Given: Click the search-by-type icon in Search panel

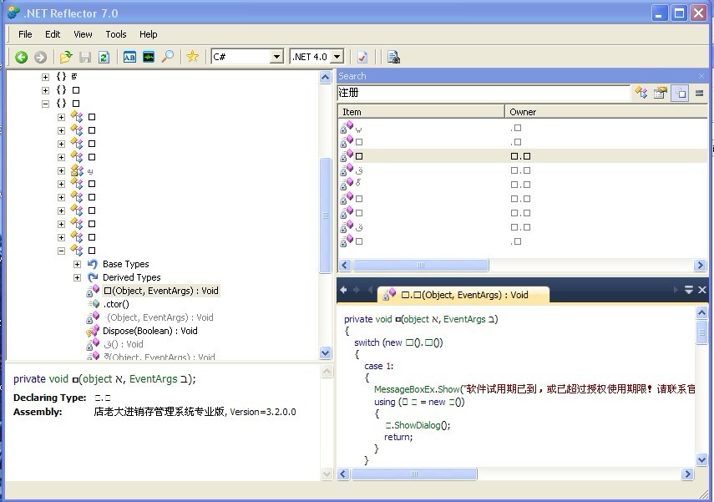Looking at the screenshot, I should (x=641, y=93).
